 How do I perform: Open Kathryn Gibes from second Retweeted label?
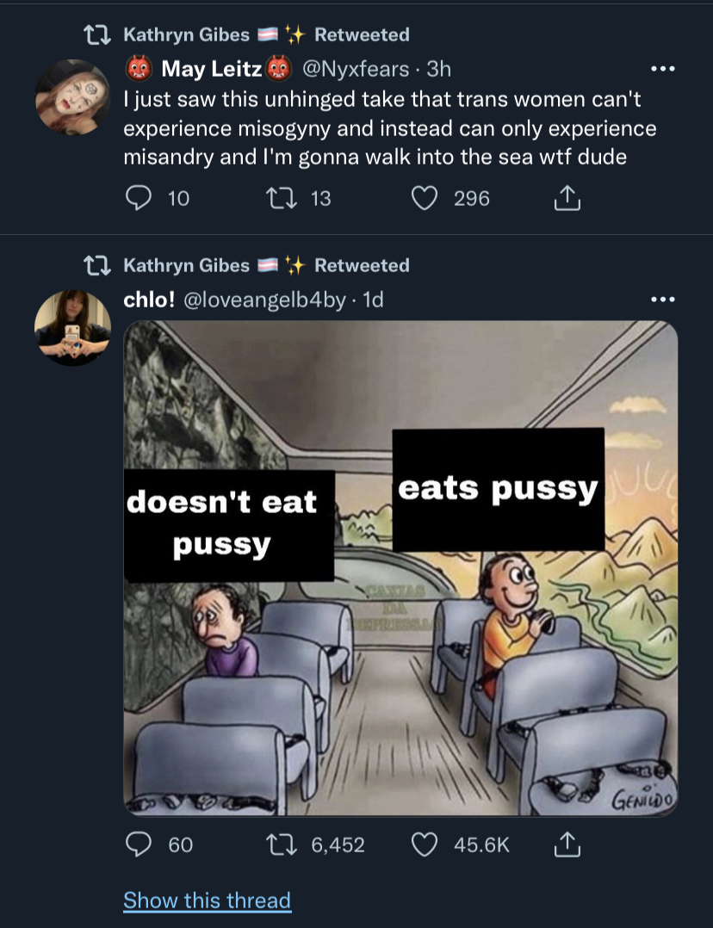coord(186,265)
